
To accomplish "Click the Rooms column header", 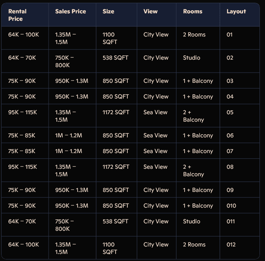I will (x=192, y=11).
